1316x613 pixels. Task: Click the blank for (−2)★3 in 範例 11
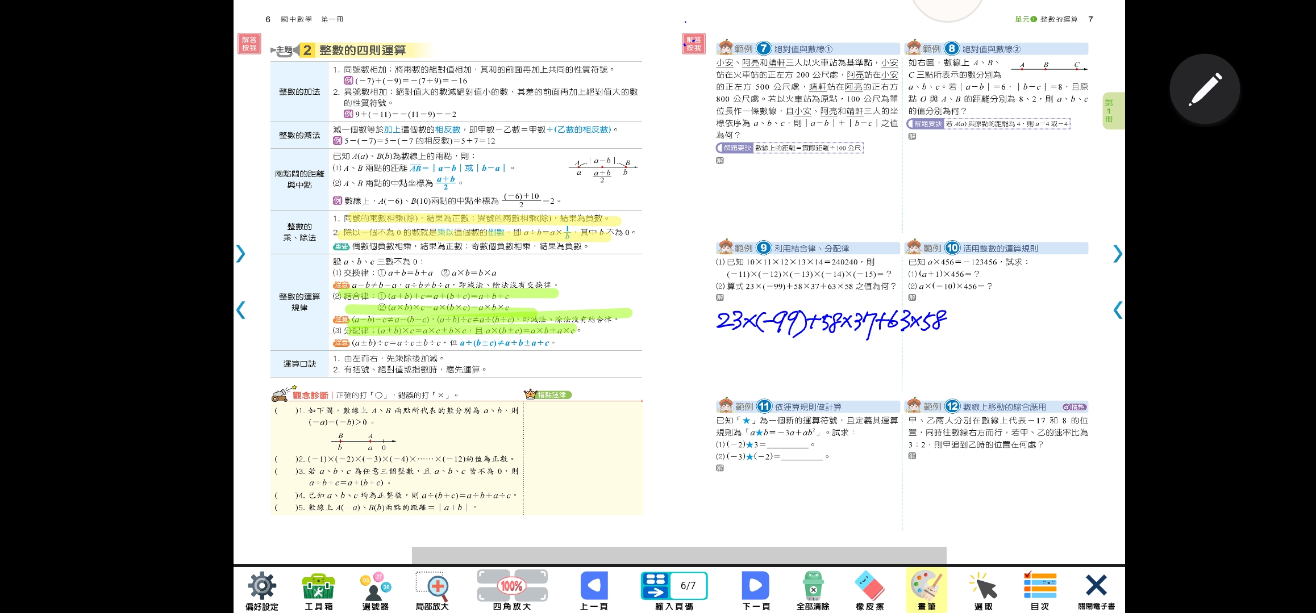[788, 446]
